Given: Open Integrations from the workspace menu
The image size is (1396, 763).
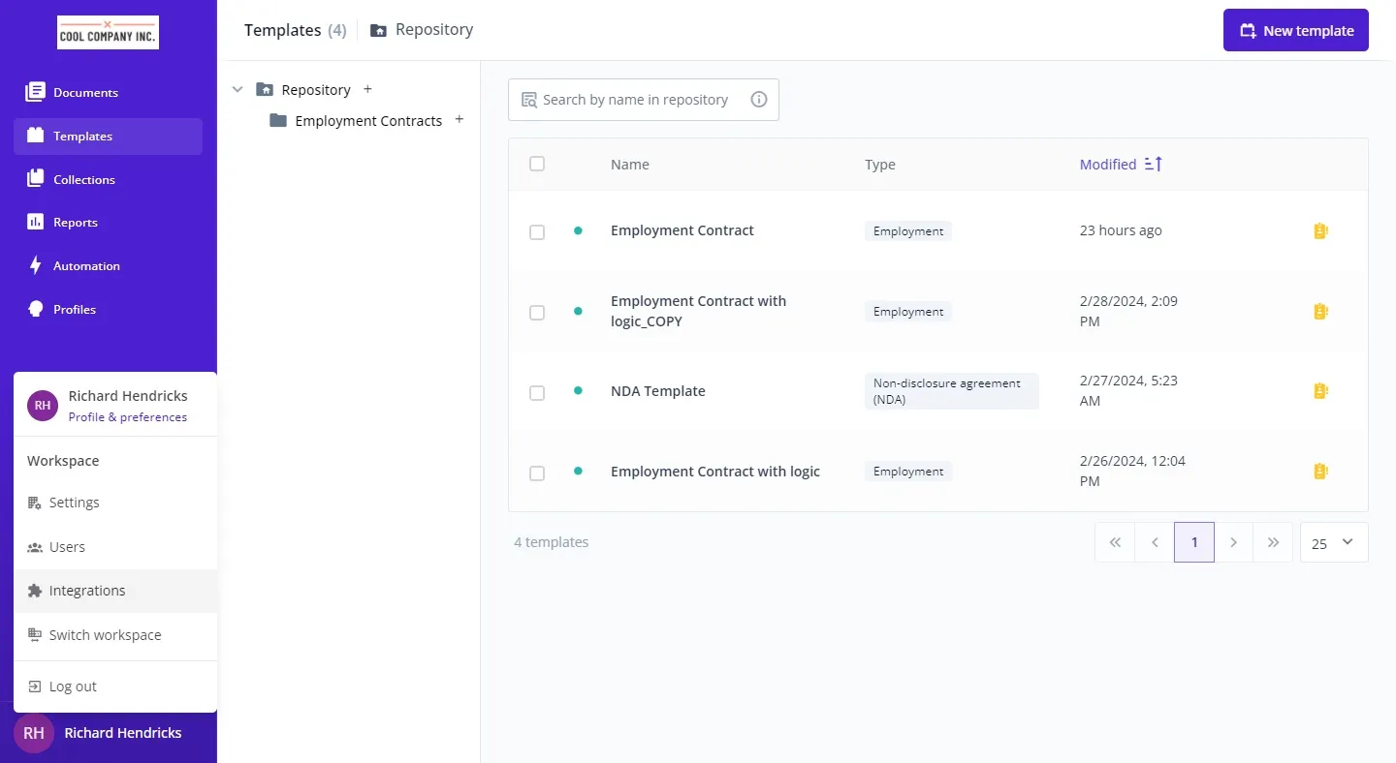Looking at the screenshot, I should pos(87,591).
